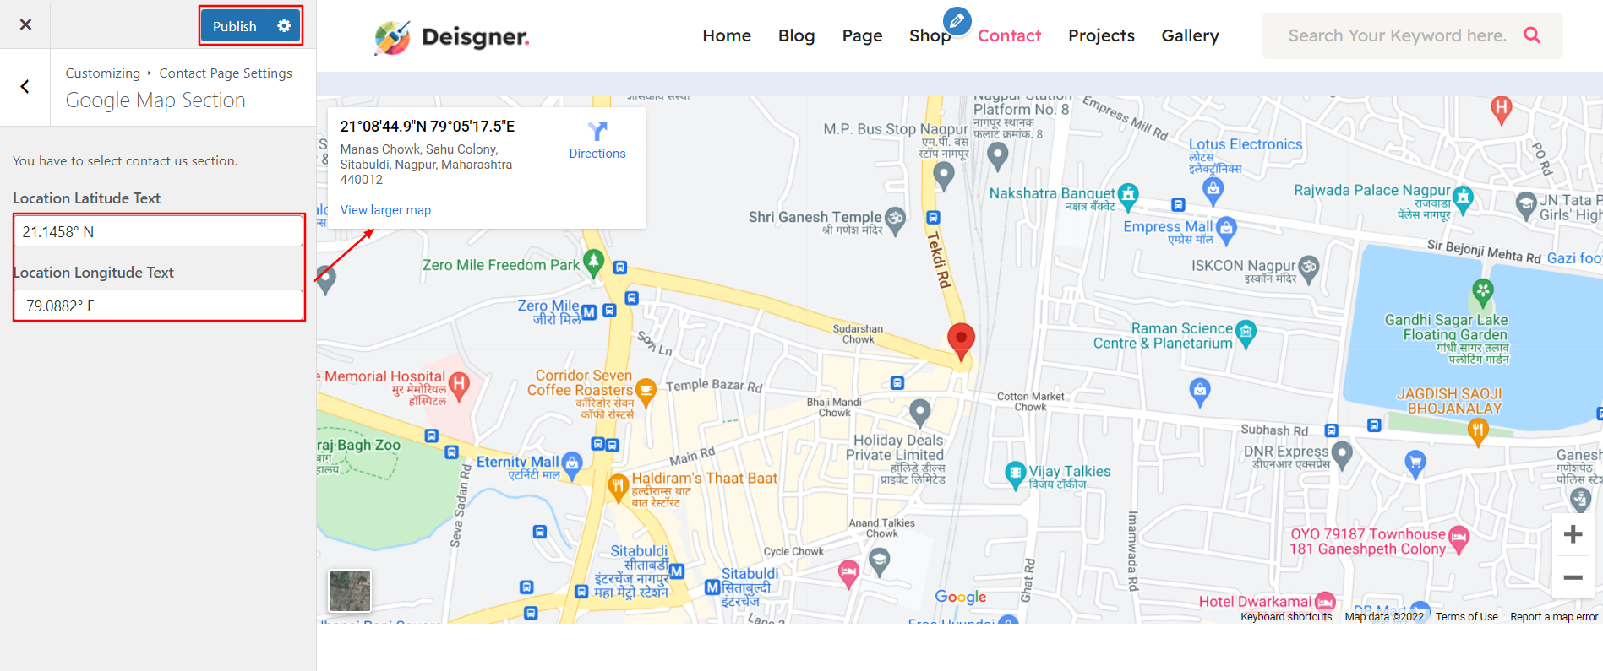Zoom in on the map
Image resolution: width=1603 pixels, height=671 pixels.
[1573, 534]
